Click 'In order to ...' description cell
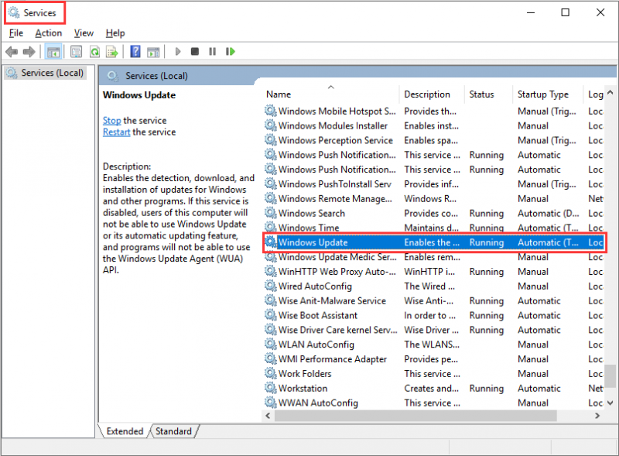The width and height of the screenshot is (619, 456). (x=429, y=315)
